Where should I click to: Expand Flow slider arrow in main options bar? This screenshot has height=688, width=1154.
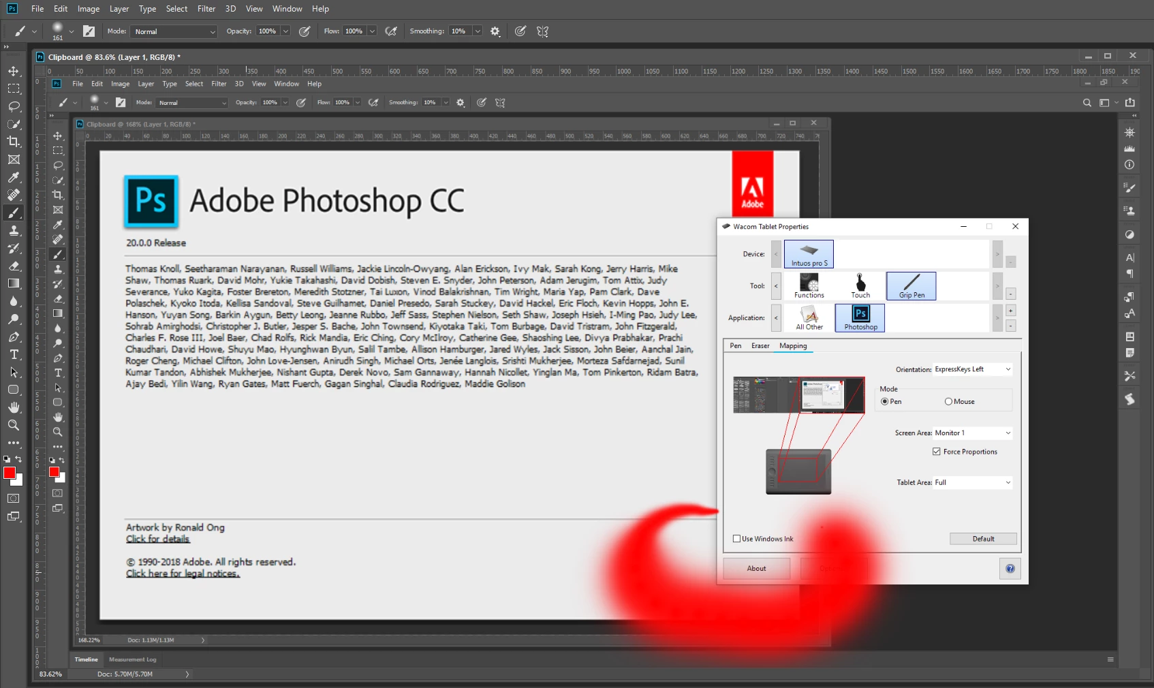pyautogui.click(x=372, y=31)
